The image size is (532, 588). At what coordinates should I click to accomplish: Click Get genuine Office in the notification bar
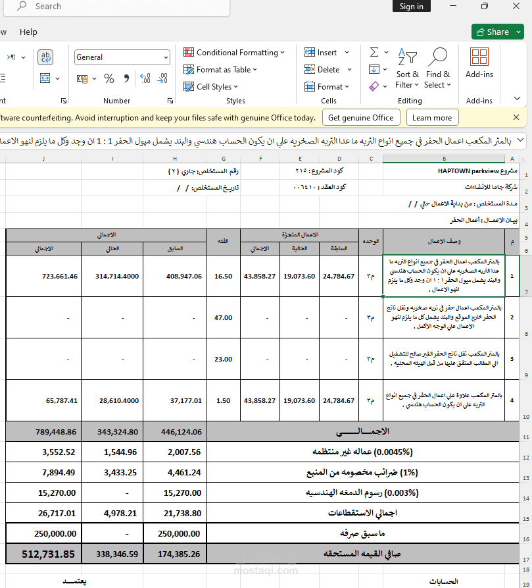(x=361, y=117)
